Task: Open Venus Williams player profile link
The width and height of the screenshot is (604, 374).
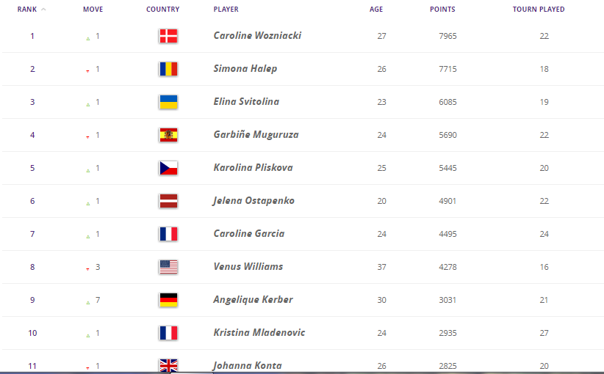Action: click(248, 267)
